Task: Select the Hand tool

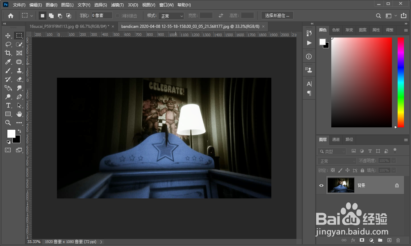Action: click(19, 114)
